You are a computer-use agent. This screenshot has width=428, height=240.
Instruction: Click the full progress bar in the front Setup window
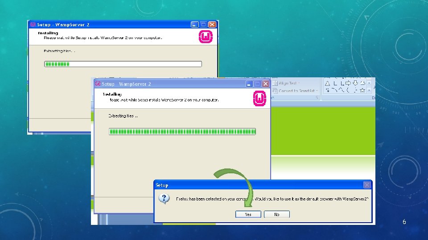(182, 132)
